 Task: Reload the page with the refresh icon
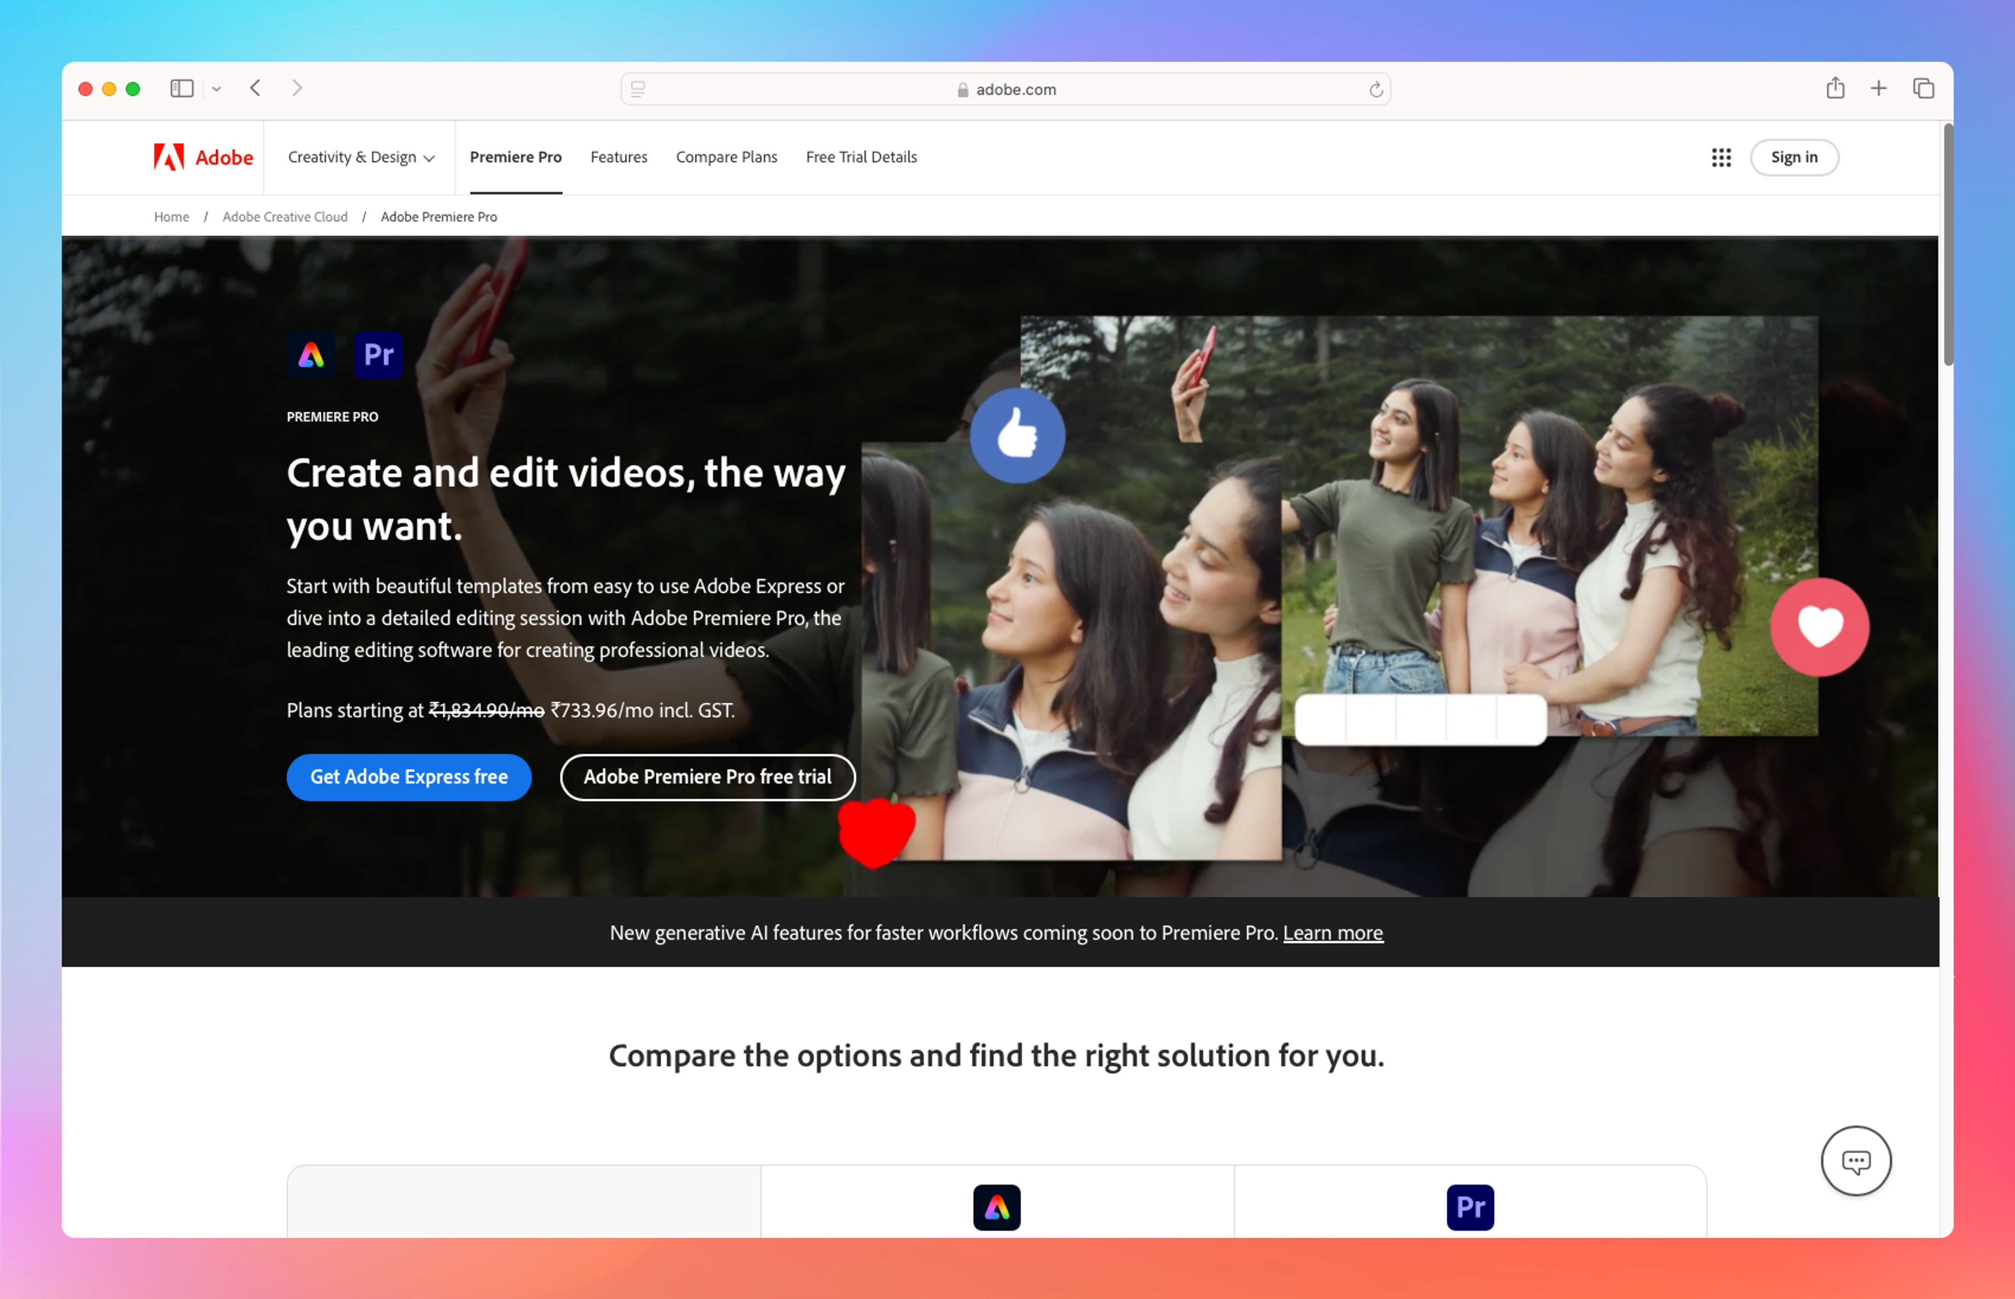1375,89
